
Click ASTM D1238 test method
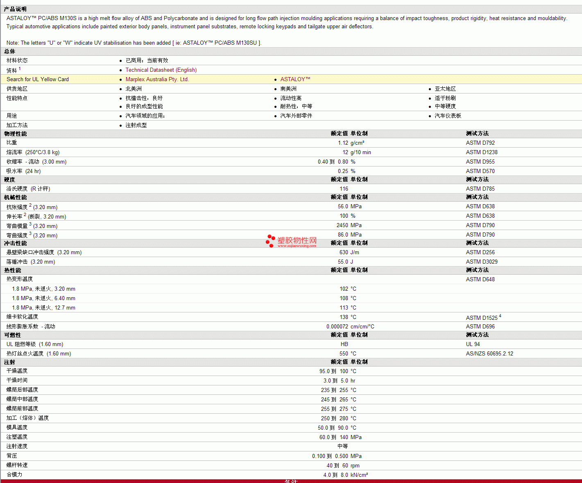coord(482,153)
